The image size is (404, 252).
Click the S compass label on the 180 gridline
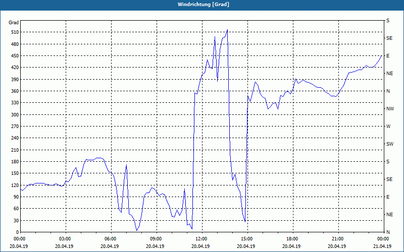[x=388, y=162]
